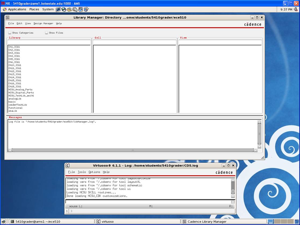Enable the Show Files checkbox
Image resolution: width=300 pixels, height=225 pixels.
(x=47, y=33)
